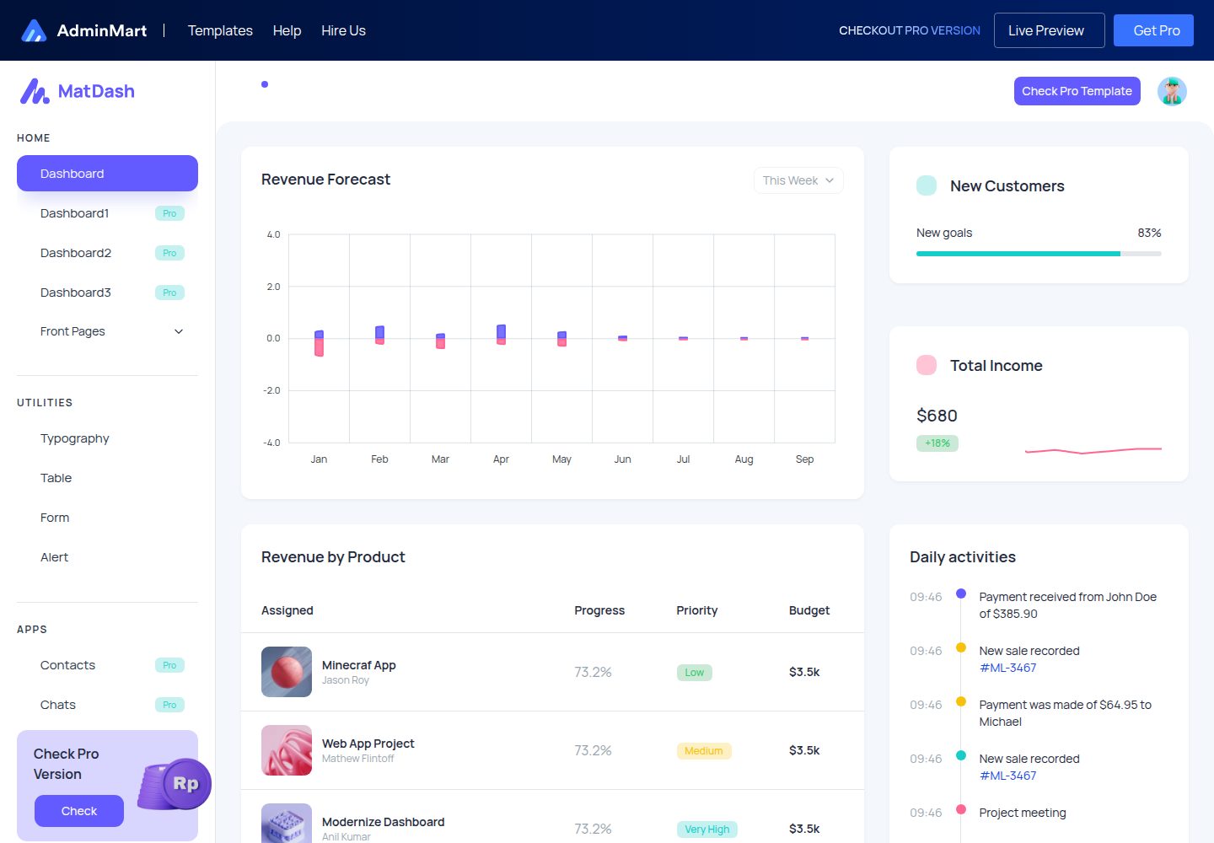The image size is (1214, 843).
Task: Click the Check Pro Template button
Action: (x=1077, y=91)
